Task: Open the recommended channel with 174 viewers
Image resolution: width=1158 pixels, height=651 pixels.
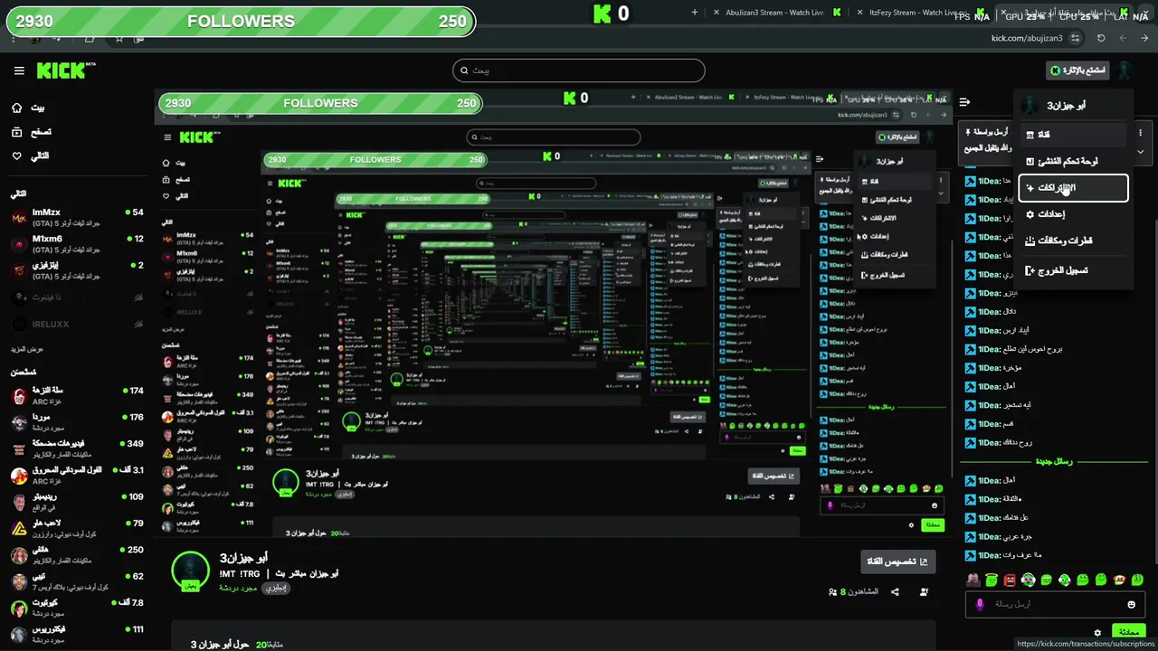Action: [x=77, y=395]
